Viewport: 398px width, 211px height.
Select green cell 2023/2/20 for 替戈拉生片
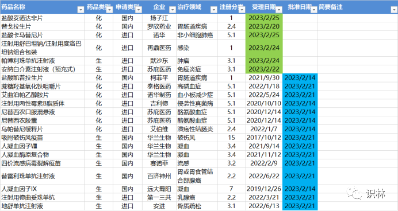point(264,26)
